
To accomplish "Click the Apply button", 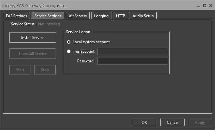I will 200,122.
